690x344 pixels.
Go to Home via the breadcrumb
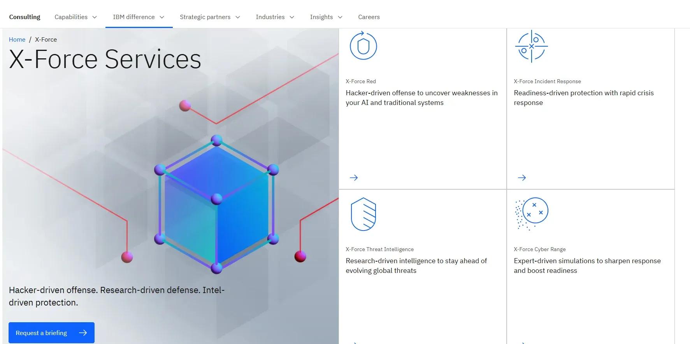pyautogui.click(x=17, y=40)
